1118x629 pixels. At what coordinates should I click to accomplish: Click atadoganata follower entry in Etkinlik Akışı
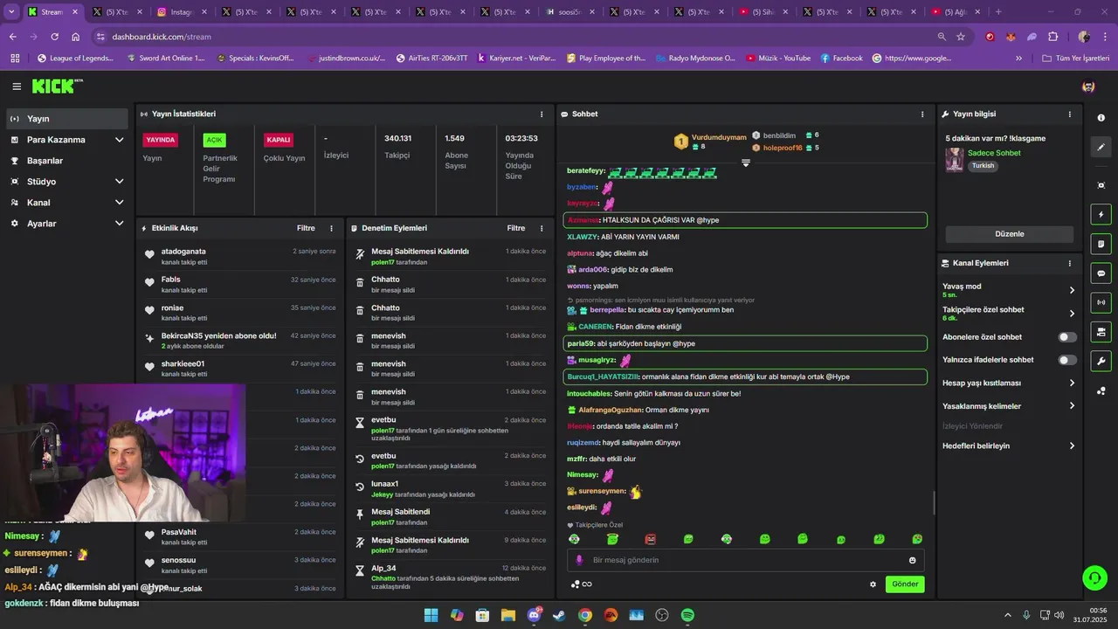point(240,256)
